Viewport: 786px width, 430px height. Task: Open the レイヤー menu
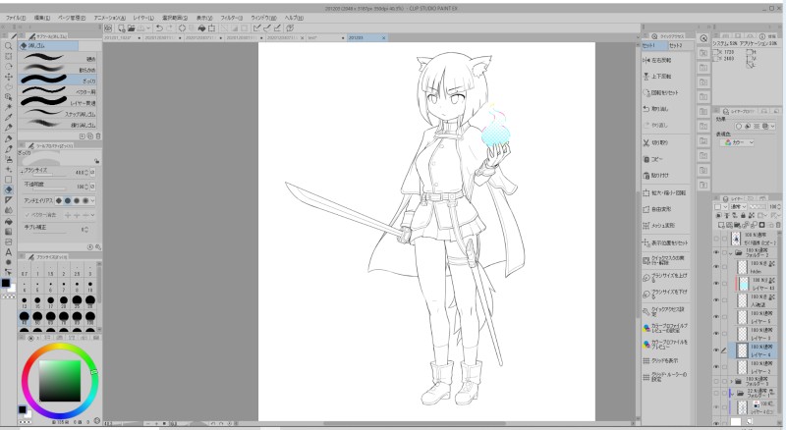coord(143,18)
